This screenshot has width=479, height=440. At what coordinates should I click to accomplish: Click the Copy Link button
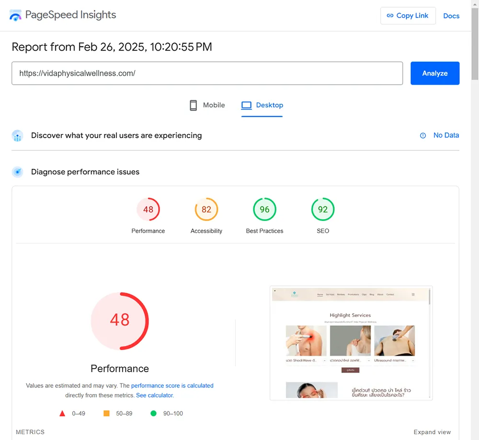[x=408, y=16]
